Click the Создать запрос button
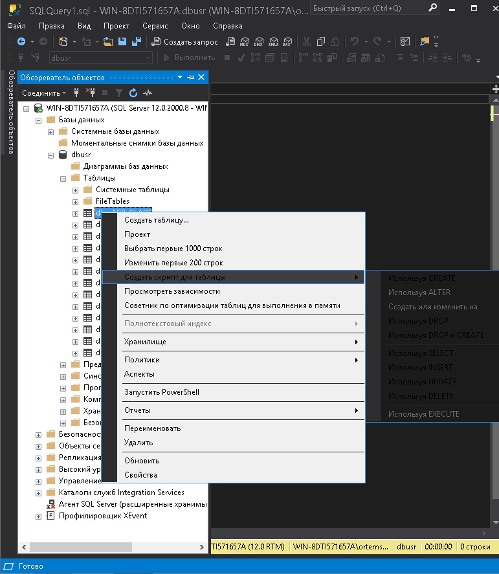The image size is (499, 574). click(185, 41)
